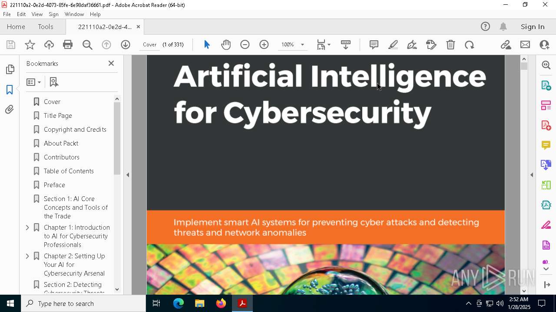Open the Fill and edit tool
Screen dimensions: 556x312
pyautogui.click(x=431, y=45)
